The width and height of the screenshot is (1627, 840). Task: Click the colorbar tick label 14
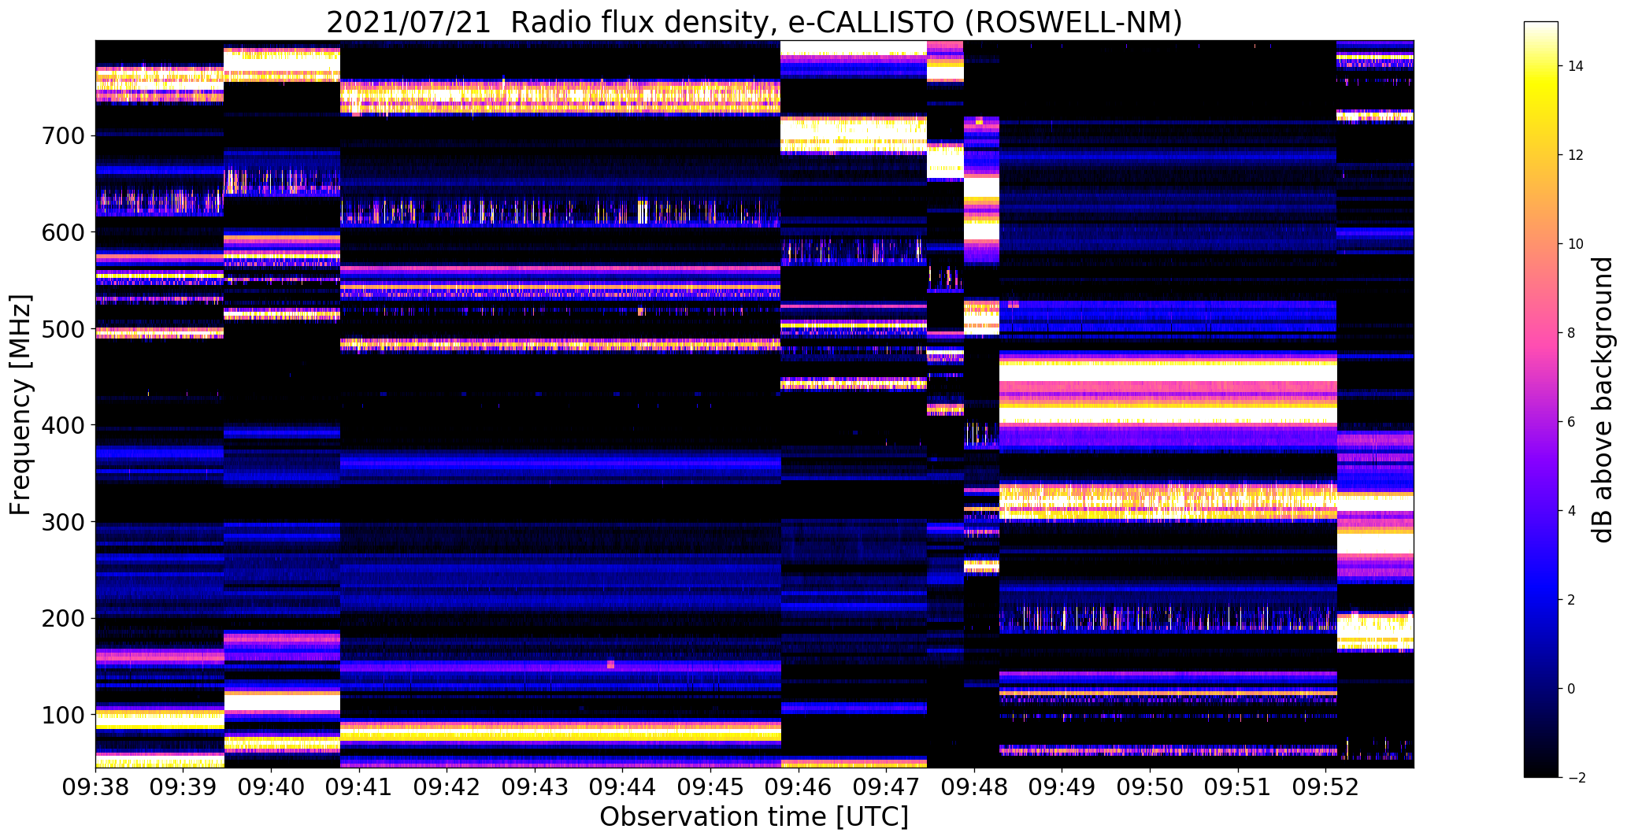(1576, 66)
